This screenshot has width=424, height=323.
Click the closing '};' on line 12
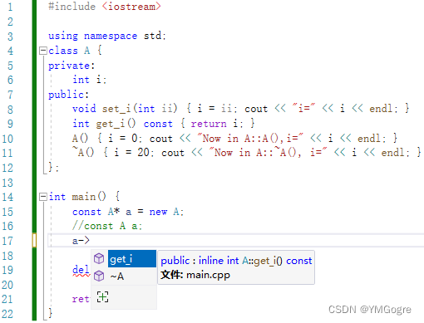(53, 168)
